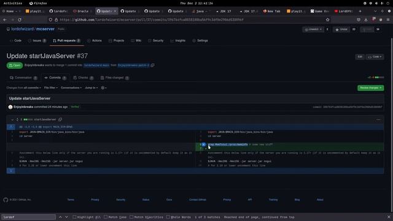Open the Activities overview
Viewport: 393px width, 221px height.
pyautogui.click(x=13, y=3)
